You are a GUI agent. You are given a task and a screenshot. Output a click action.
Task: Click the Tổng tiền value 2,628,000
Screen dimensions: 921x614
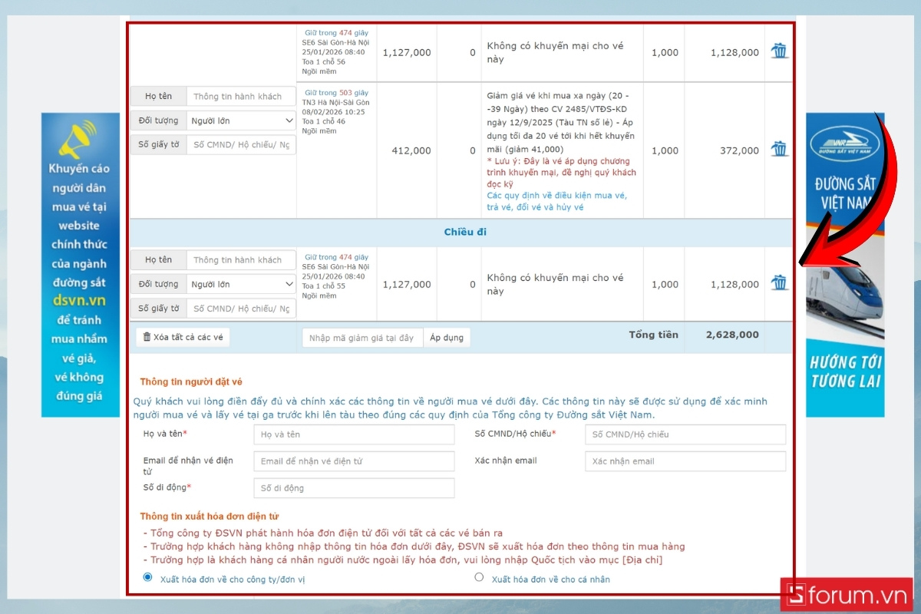732,335
